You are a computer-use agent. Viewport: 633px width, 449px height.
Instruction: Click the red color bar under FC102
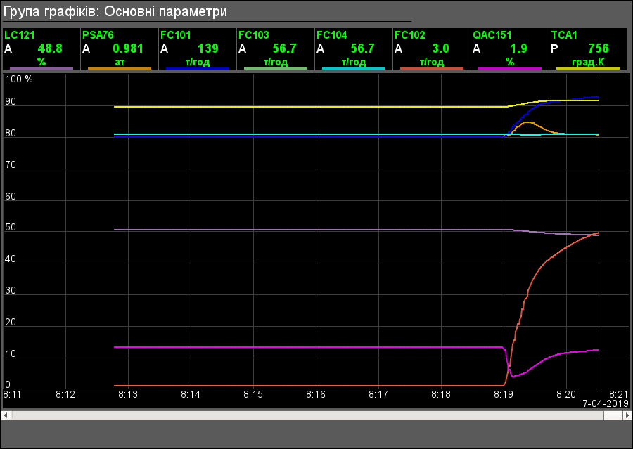pyautogui.click(x=432, y=69)
